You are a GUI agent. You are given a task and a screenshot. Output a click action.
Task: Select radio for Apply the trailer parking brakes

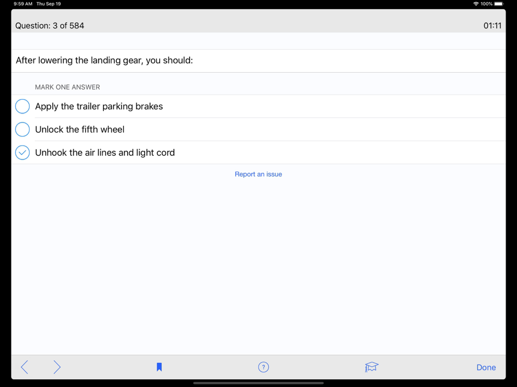(x=22, y=106)
